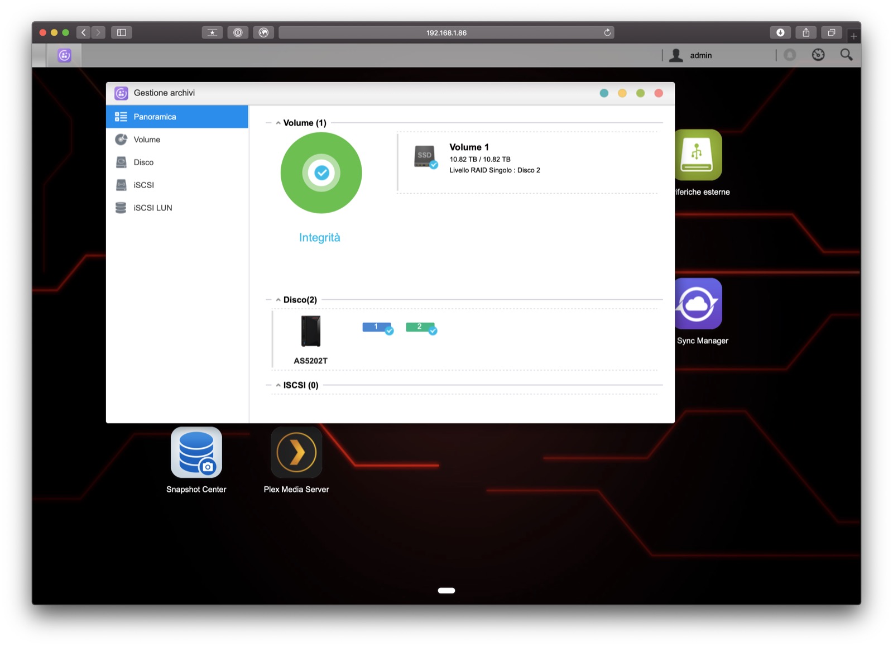893x647 pixels.
Task: Click the Gestione archivi taskbar icon
Action: (x=65, y=55)
